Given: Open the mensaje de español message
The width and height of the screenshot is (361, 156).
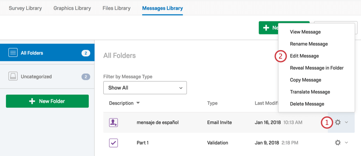Looking at the screenshot, I should [x=158, y=122].
